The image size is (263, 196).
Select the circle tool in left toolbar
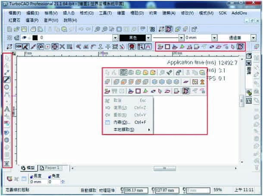(7, 87)
